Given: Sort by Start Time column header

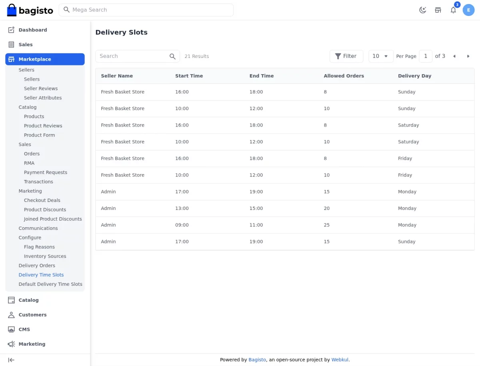Looking at the screenshot, I should tap(189, 76).
